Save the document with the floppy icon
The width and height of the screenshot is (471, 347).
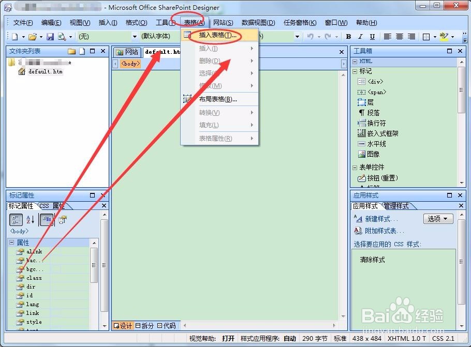[50, 37]
